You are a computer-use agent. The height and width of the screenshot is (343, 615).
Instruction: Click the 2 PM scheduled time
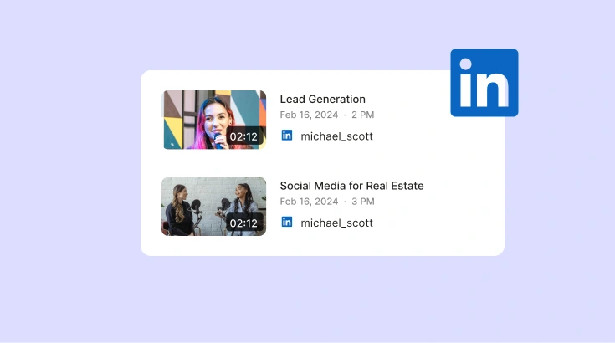[363, 115]
